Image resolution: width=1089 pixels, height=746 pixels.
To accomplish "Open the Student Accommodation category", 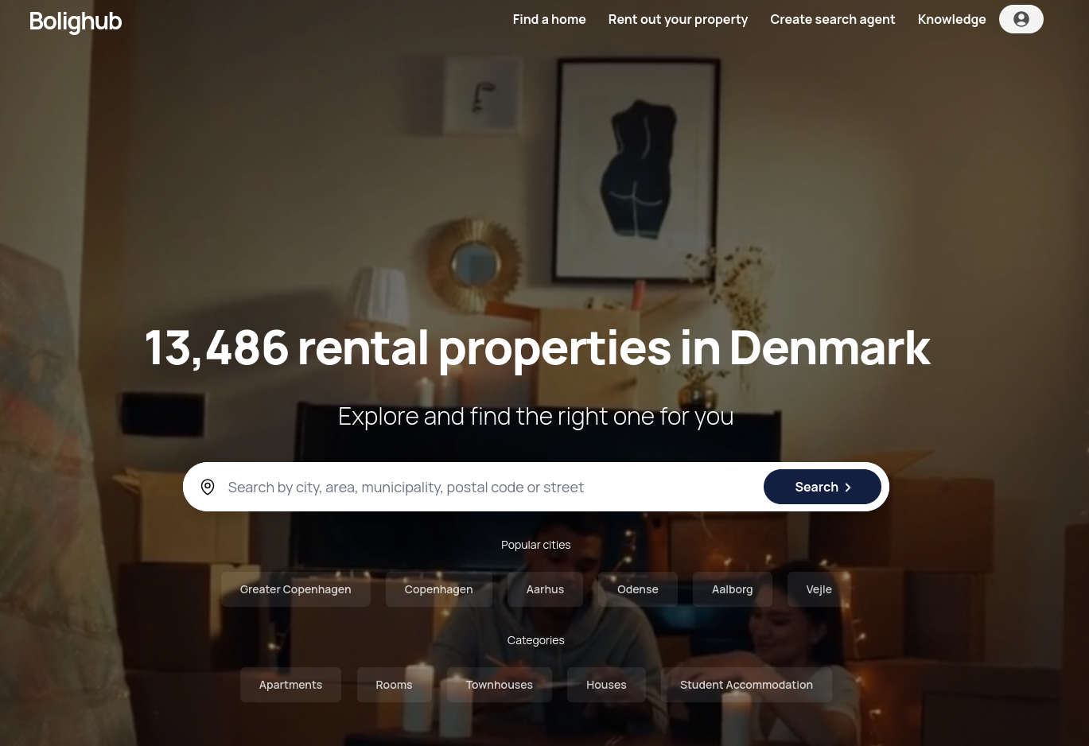I will coord(746,685).
